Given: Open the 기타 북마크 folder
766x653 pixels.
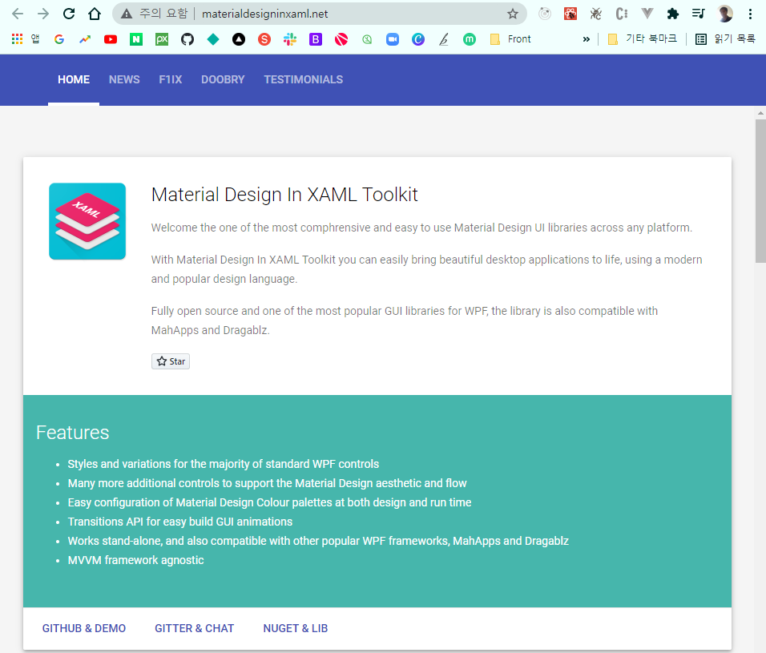Looking at the screenshot, I should 643,39.
